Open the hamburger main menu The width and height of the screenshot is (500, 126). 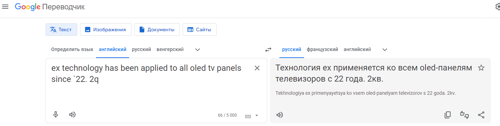pyautogui.click(x=5, y=7)
